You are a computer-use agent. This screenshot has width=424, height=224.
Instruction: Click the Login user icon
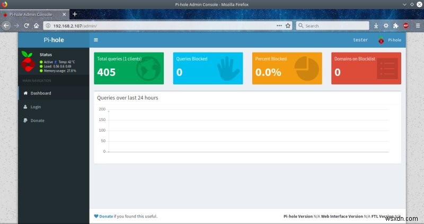25,107
